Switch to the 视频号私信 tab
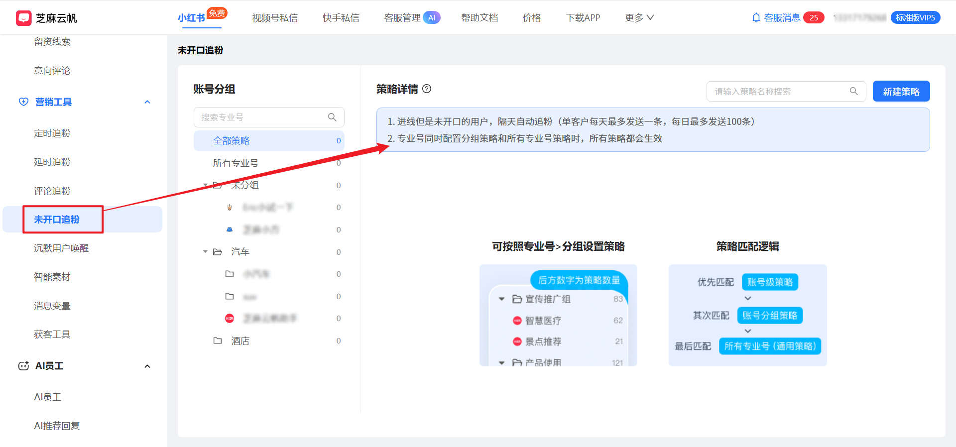 [275, 18]
